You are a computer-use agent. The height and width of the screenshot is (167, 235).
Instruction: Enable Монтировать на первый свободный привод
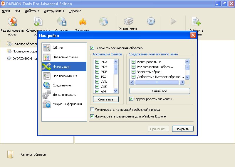click(x=92, y=110)
